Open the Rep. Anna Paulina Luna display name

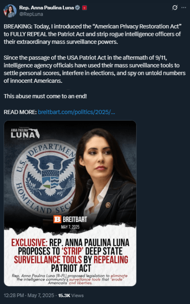click(46, 8)
